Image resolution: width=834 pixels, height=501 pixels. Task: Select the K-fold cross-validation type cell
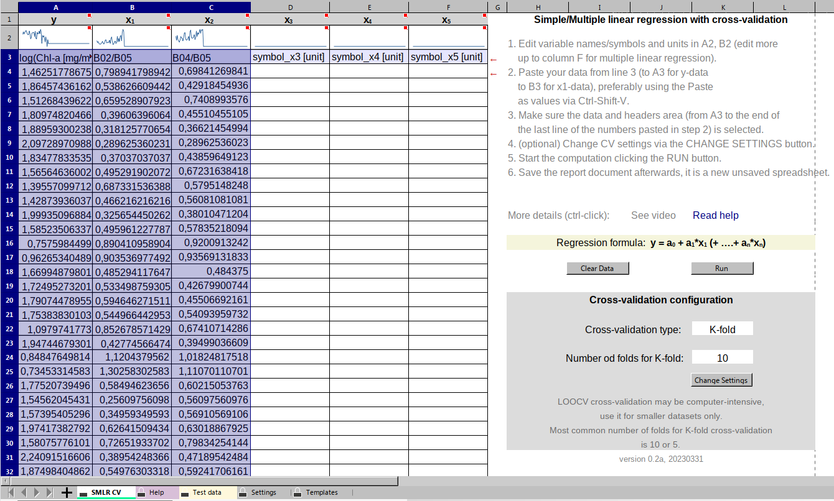click(722, 329)
